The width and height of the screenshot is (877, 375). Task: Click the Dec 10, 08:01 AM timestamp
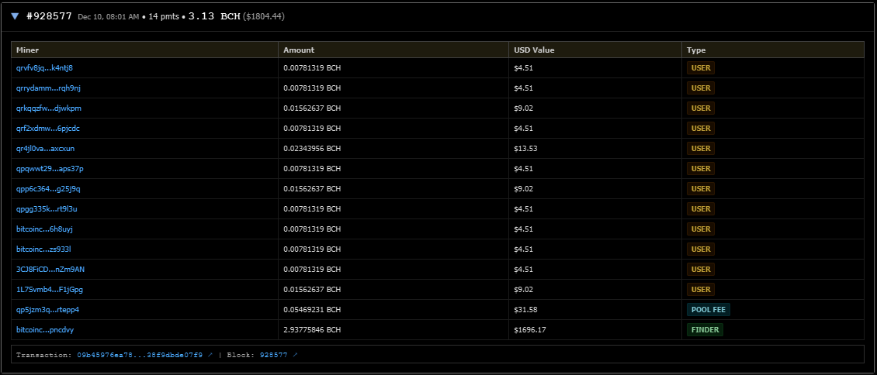point(109,17)
